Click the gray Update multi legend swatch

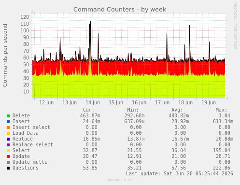pos(8,162)
